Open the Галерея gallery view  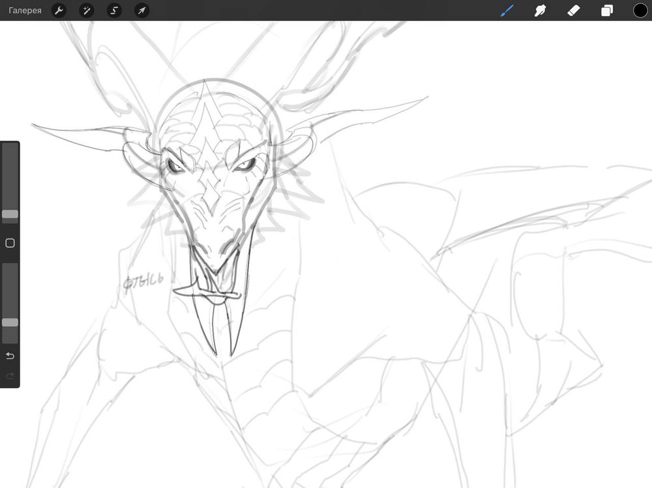(25, 10)
